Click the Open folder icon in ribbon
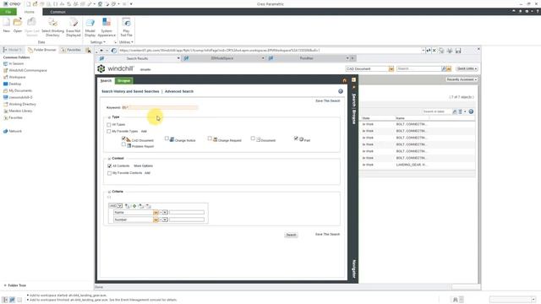 [18, 23]
